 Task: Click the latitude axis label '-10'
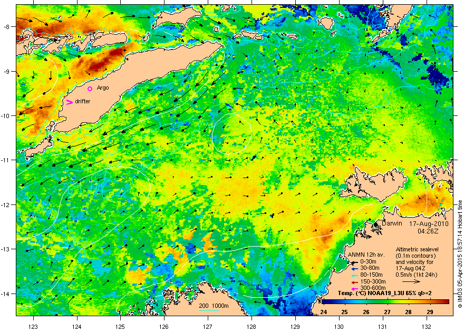point(5,115)
